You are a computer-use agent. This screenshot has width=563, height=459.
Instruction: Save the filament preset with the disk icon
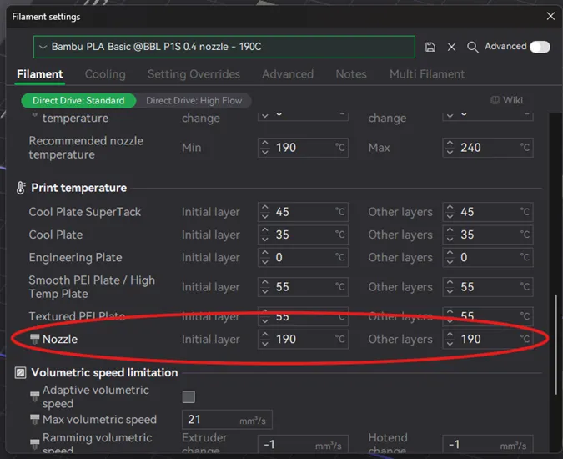click(430, 47)
